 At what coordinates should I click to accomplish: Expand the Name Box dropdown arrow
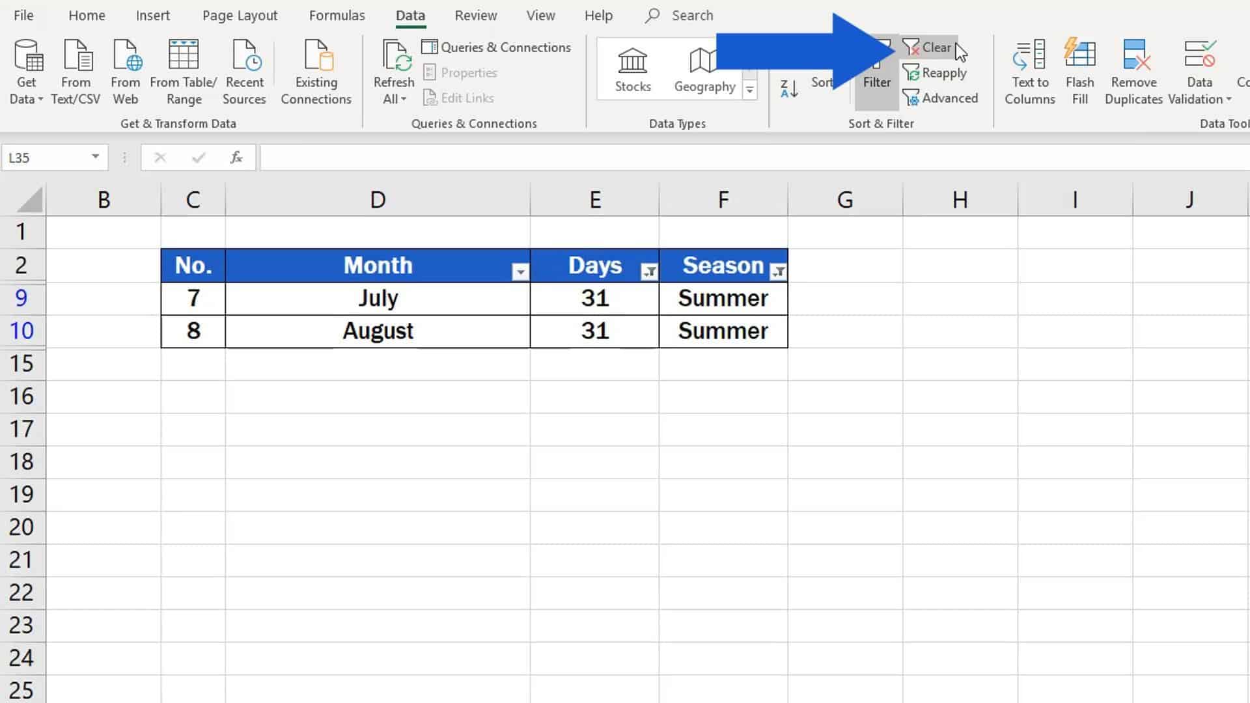point(95,157)
